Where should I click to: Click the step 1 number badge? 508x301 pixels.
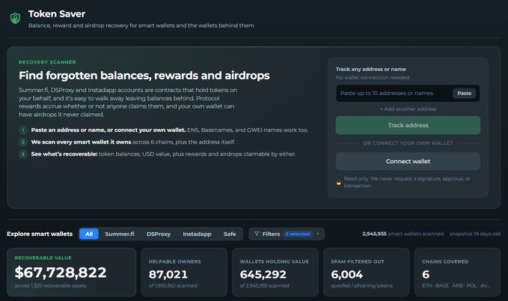pyautogui.click(x=22, y=130)
